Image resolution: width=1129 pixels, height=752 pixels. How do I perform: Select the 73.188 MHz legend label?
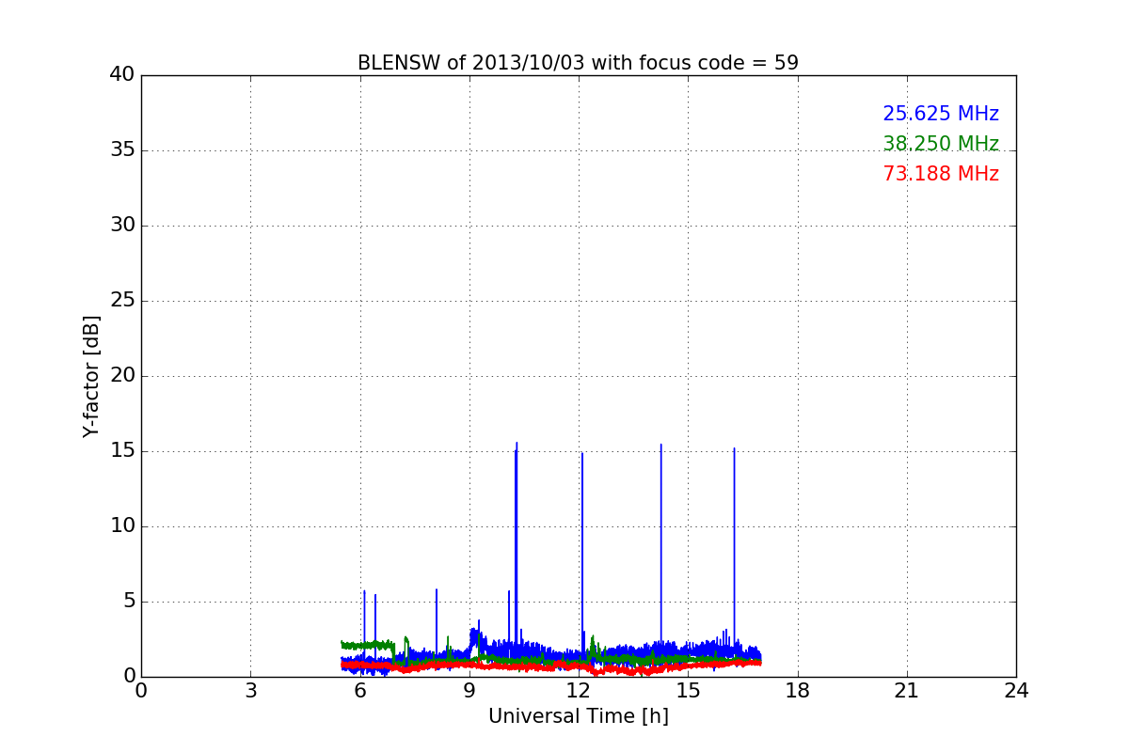941,174
